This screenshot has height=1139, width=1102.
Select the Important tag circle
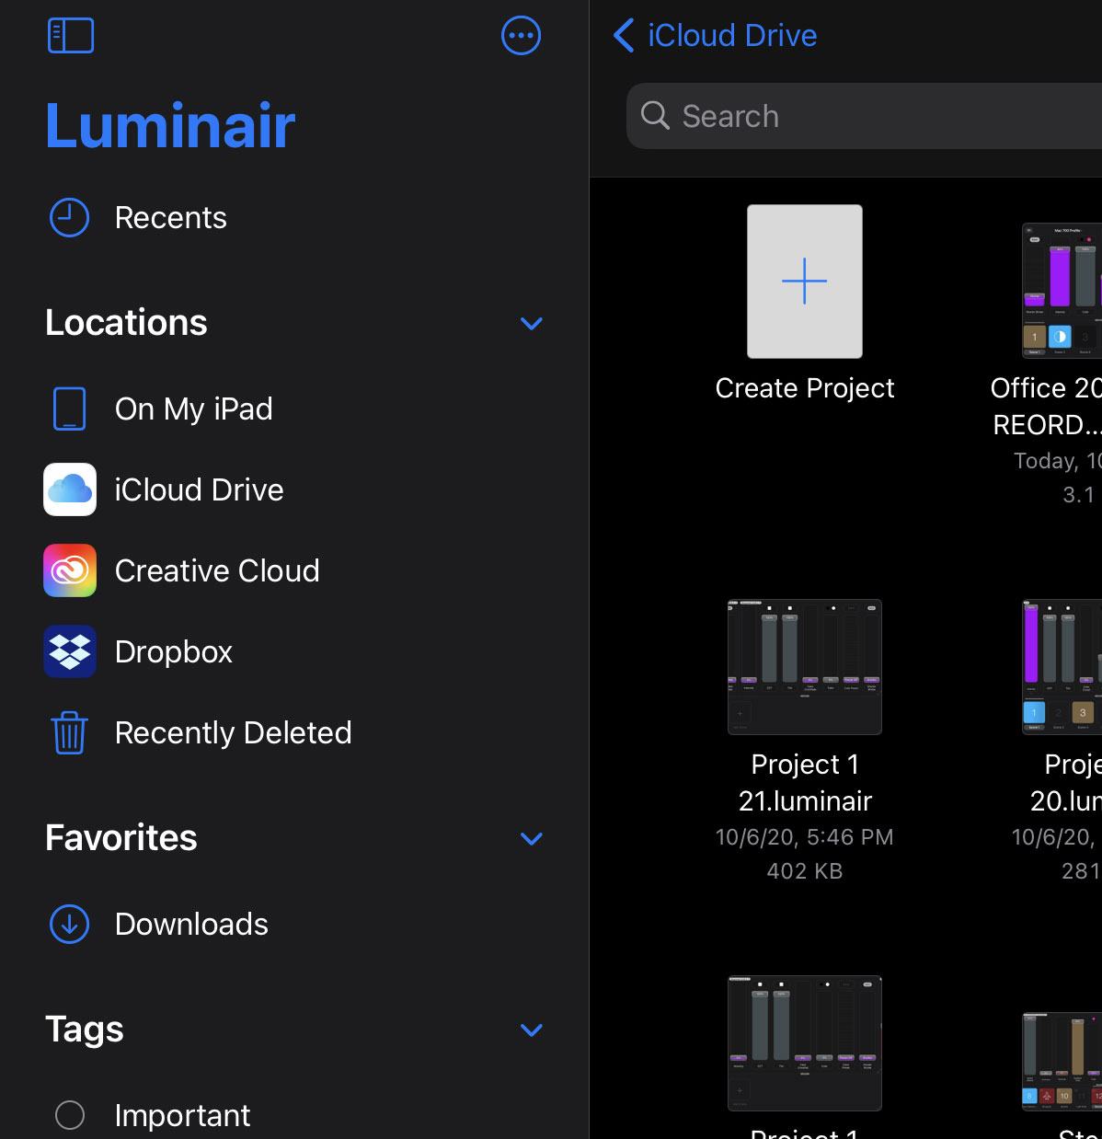pos(70,1115)
